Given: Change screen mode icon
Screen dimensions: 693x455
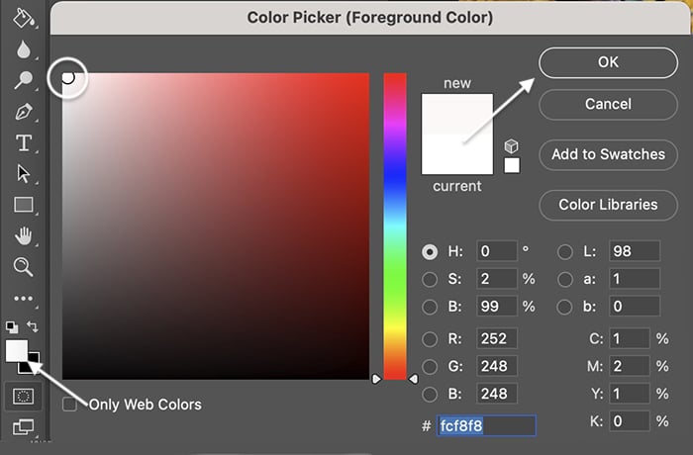Looking at the screenshot, I should click(23, 426).
